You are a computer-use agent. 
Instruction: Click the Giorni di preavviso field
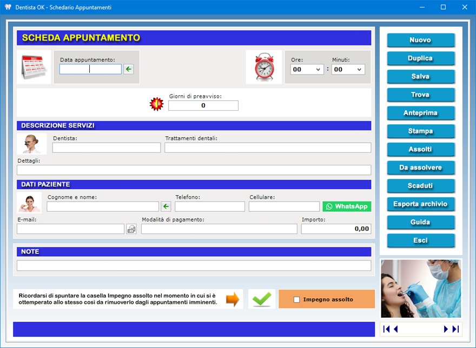(x=203, y=105)
